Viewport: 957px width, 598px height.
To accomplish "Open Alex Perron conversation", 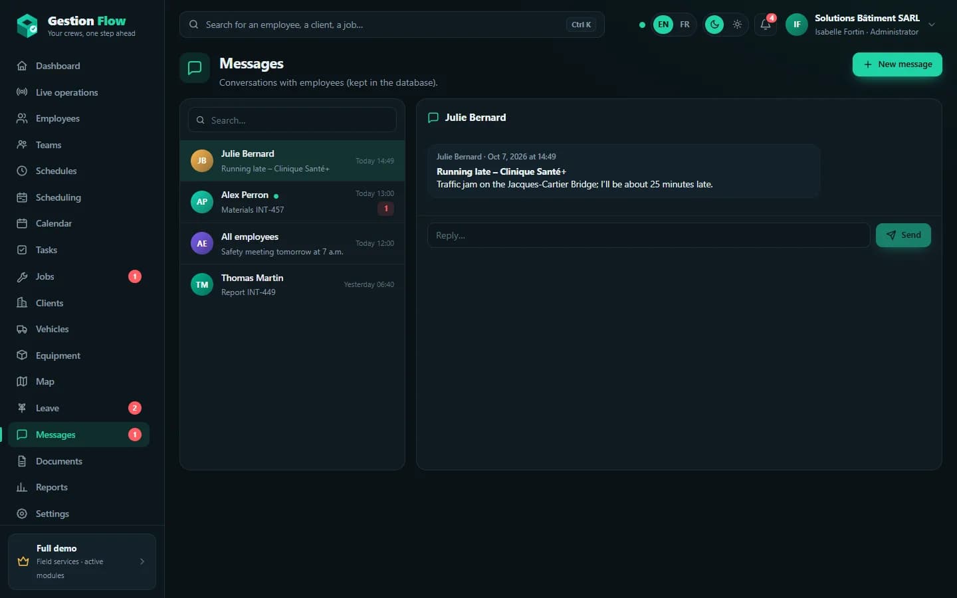I will 292,202.
